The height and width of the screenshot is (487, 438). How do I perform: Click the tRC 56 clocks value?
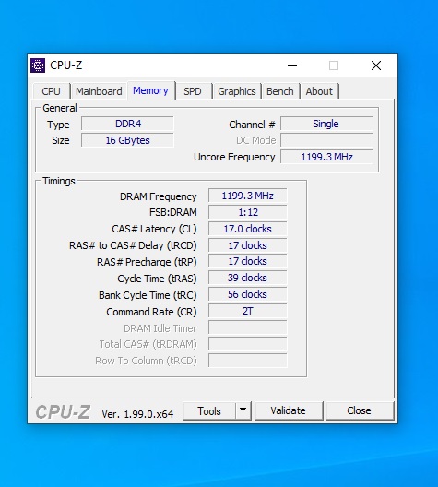click(247, 294)
